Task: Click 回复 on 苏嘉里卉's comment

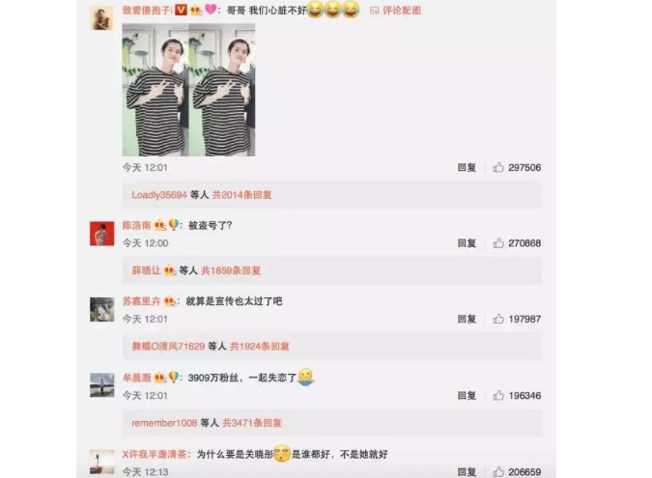Action: 467,319
